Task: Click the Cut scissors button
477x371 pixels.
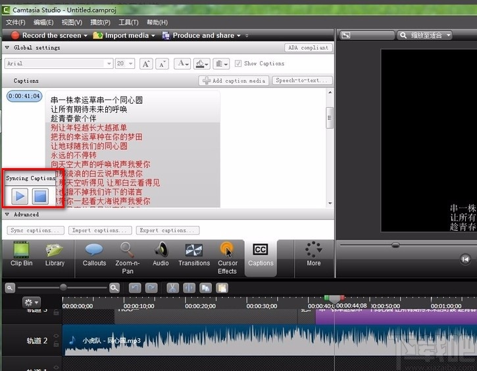Action: point(172,288)
